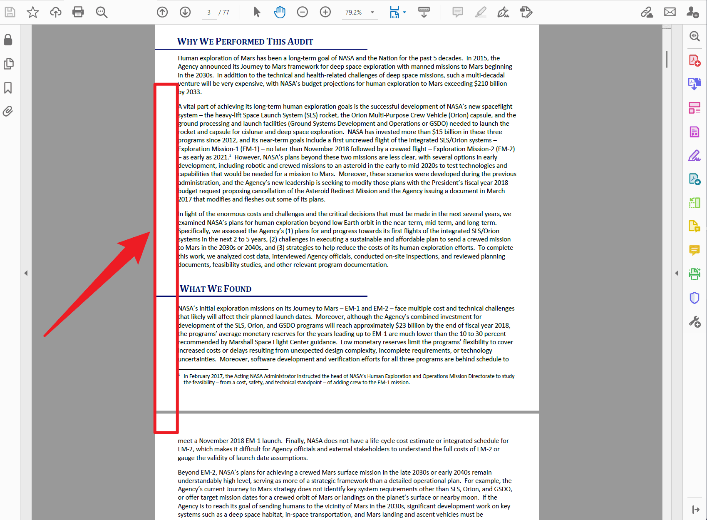Activate the Hand pan tool

pyautogui.click(x=280, y=12)
